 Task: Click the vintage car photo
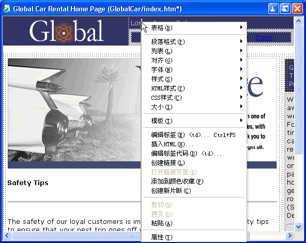tap(74, 110)
